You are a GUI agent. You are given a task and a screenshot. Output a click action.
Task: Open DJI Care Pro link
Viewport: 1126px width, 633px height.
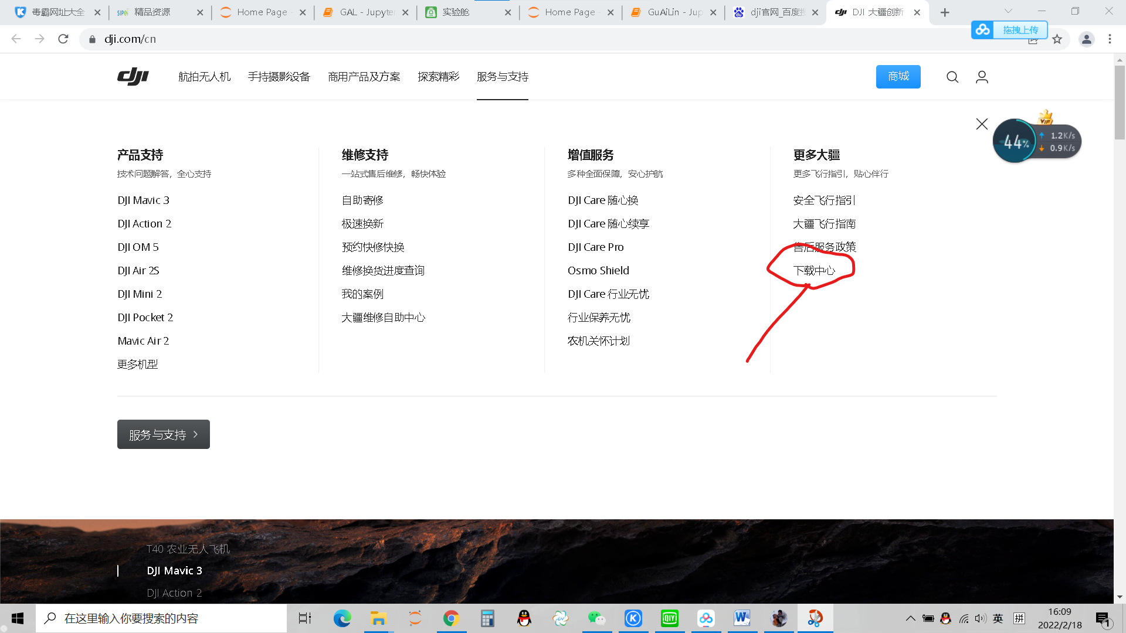595,247
